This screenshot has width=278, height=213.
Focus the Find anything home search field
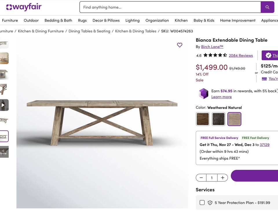(x=170, y=7)
